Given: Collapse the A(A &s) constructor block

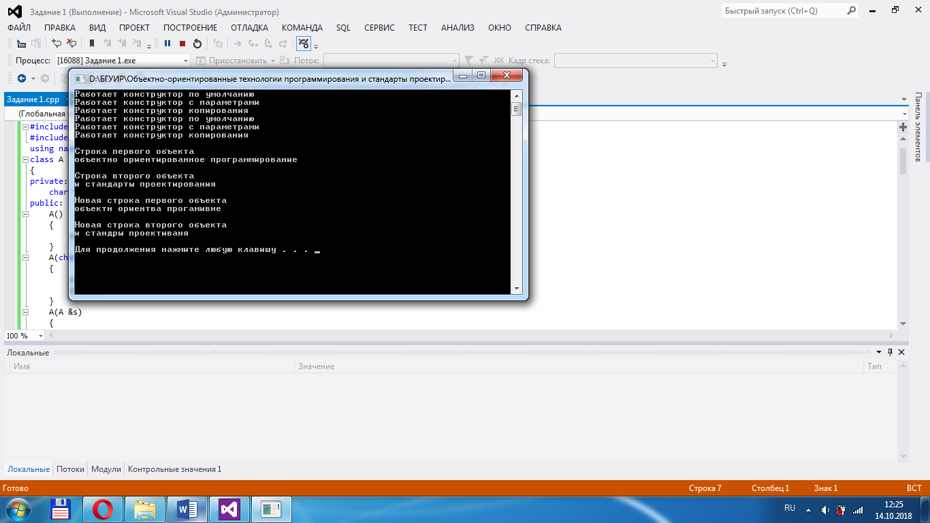Looking at the screenshot, I should click(x=25, y=313).
